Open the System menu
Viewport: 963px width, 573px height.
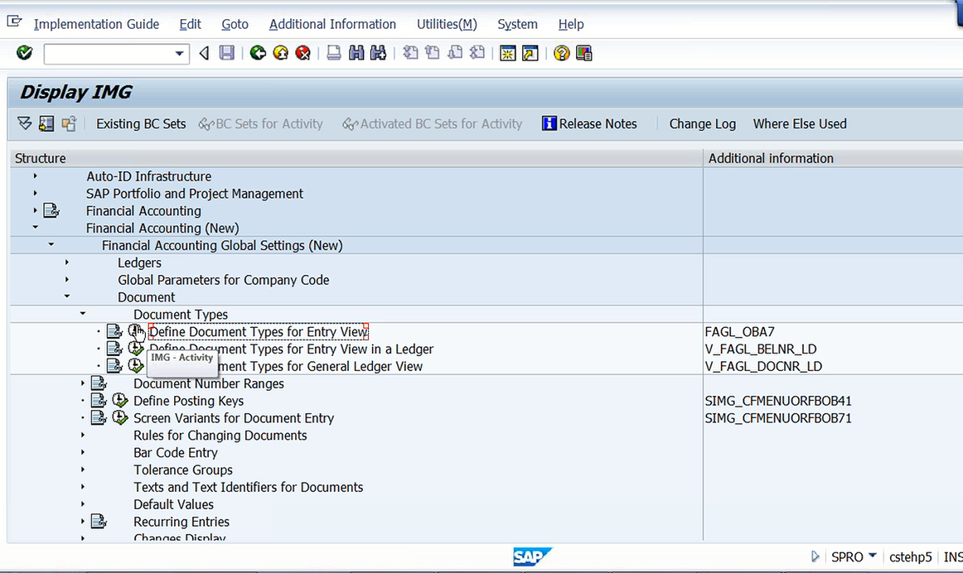(517, 24)
